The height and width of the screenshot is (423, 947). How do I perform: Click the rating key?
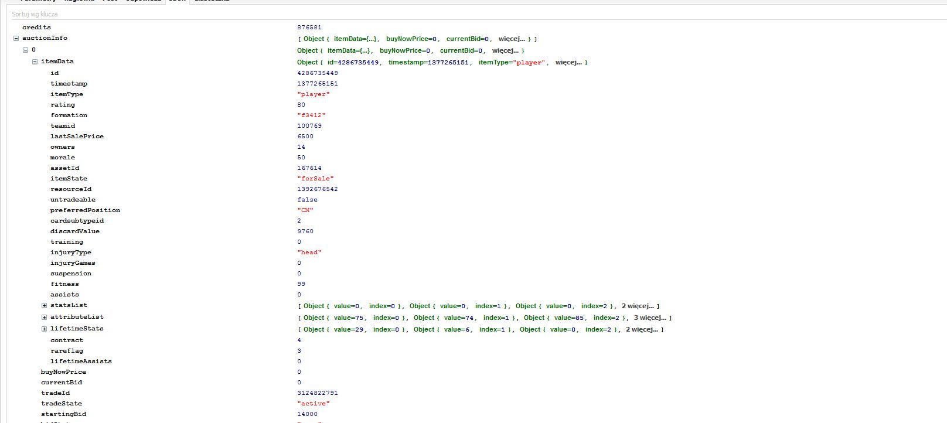[x=63, y=105]
